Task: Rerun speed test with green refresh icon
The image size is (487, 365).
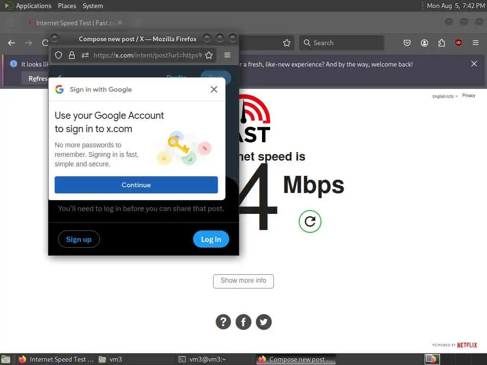Action: 310,221
